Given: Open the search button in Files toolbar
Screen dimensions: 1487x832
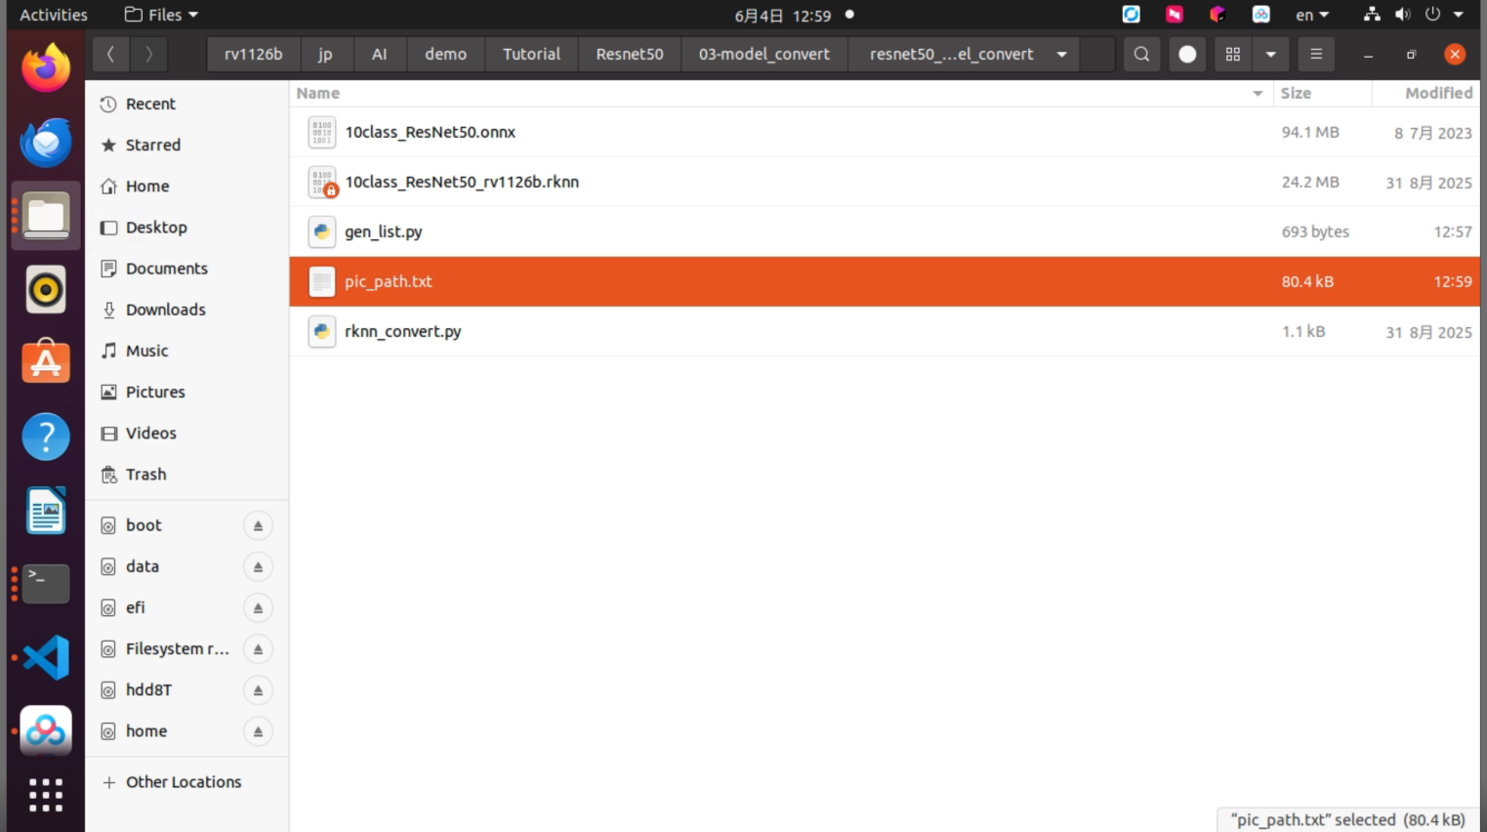Looking at the screenshot, I should [x=1141, y=55].
